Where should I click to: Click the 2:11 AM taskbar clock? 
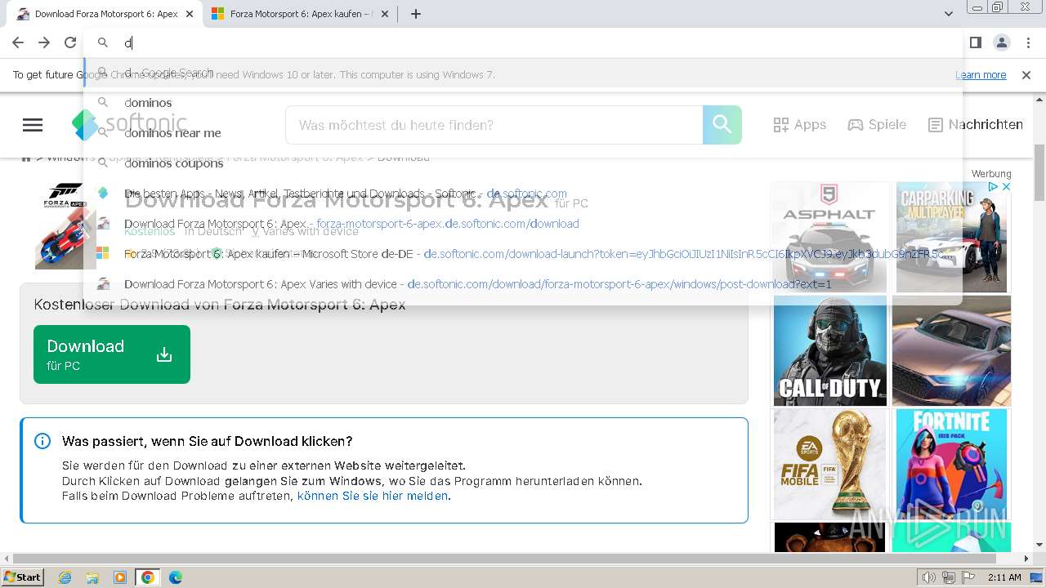click(x=1004, y=577)
